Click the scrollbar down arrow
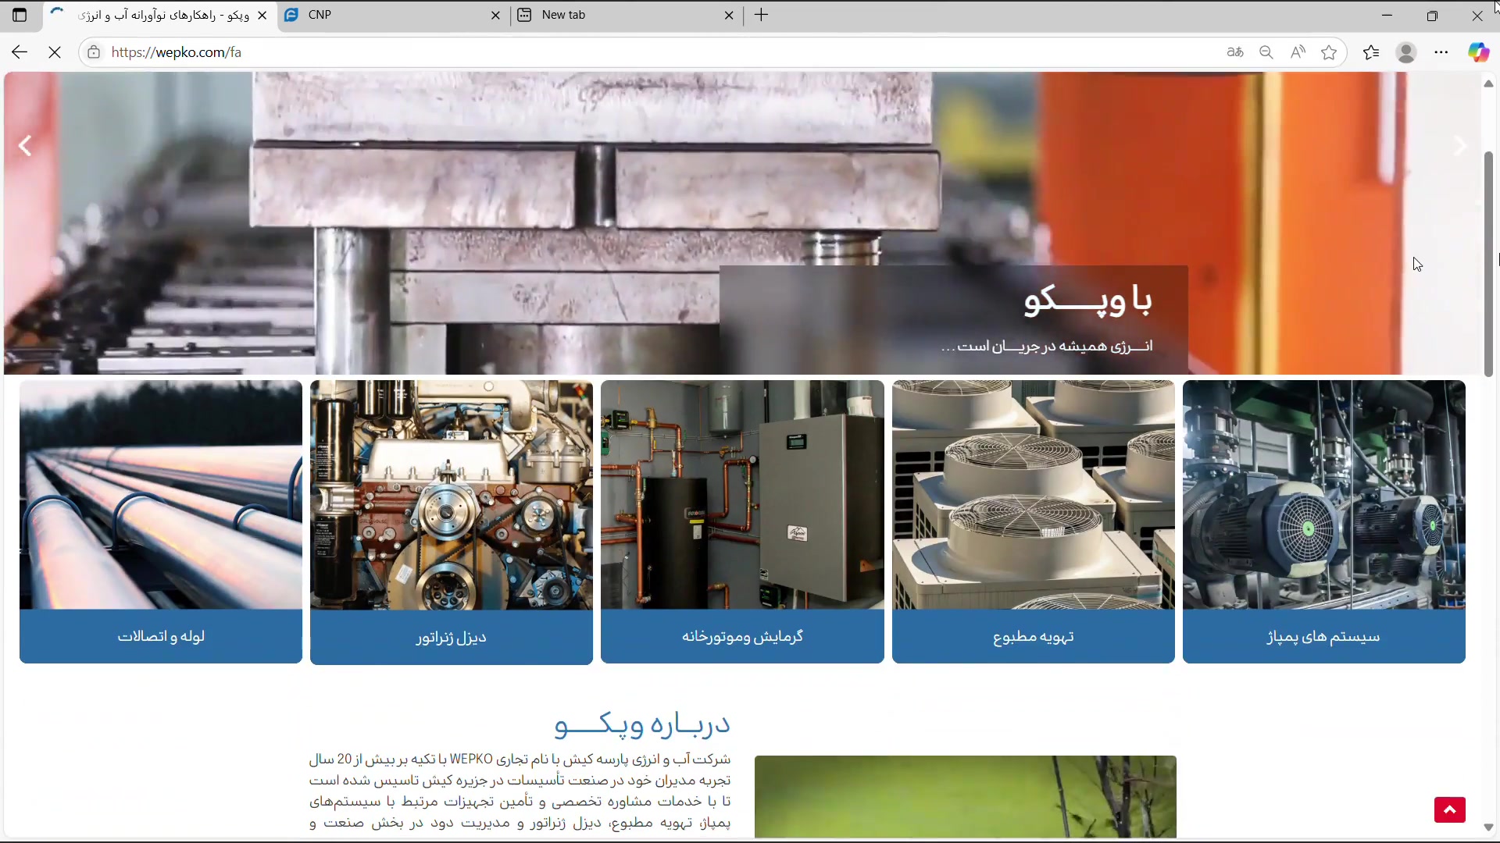The height and width of the screenshot is (843, 1500). coord(1488,827)
